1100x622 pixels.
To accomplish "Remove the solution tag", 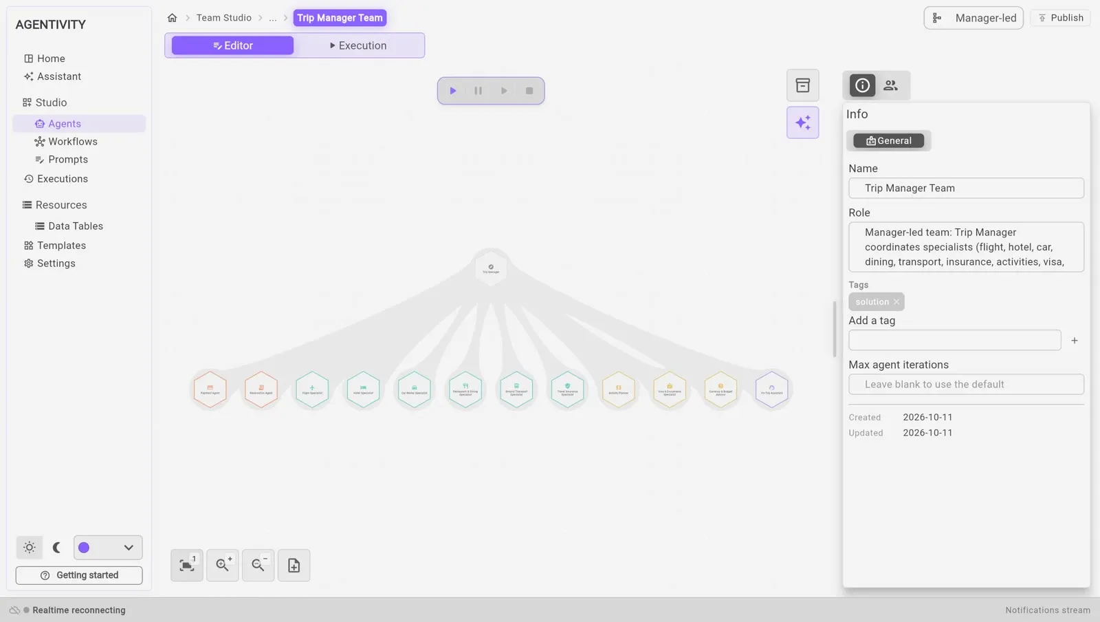I will pyautogui.click(x=896, y=302).
